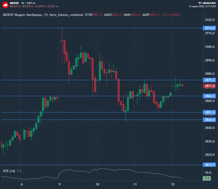Click the 10.0 tick on the ATR scale
The width and height of the screenshot is (218, 189).
point(208,172)
